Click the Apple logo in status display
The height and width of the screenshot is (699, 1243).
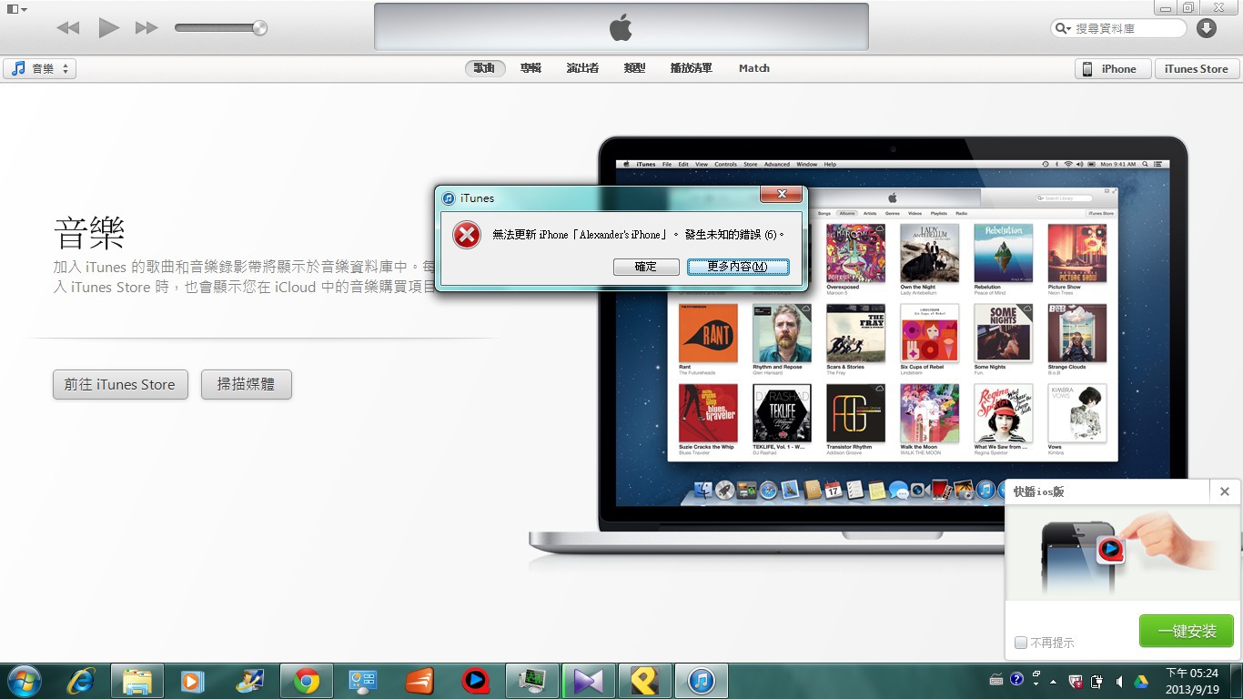621,28
